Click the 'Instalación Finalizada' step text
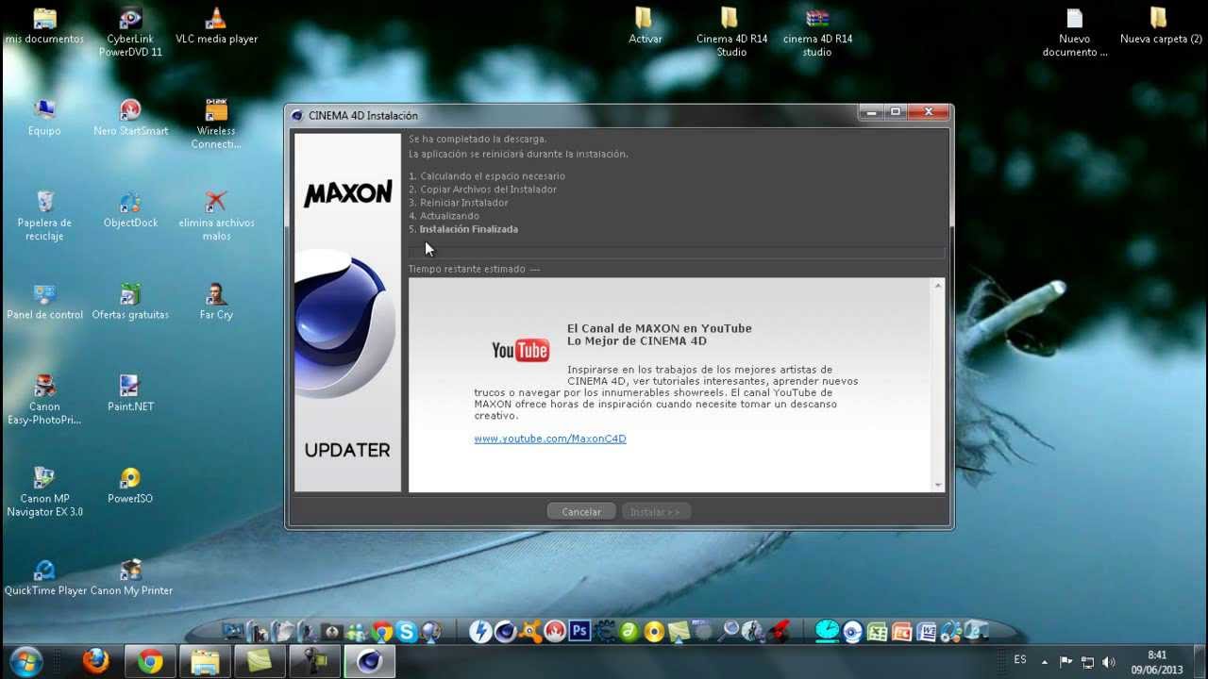Image resolution: width=1208 pixels, height=679 pixels. pyautogui.click(x=468, y=229)
